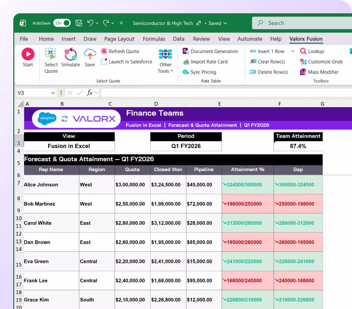The height and width of the screenshot is (309, 352).
Task: Switch to the Page Layout tab
Action: 119,39
